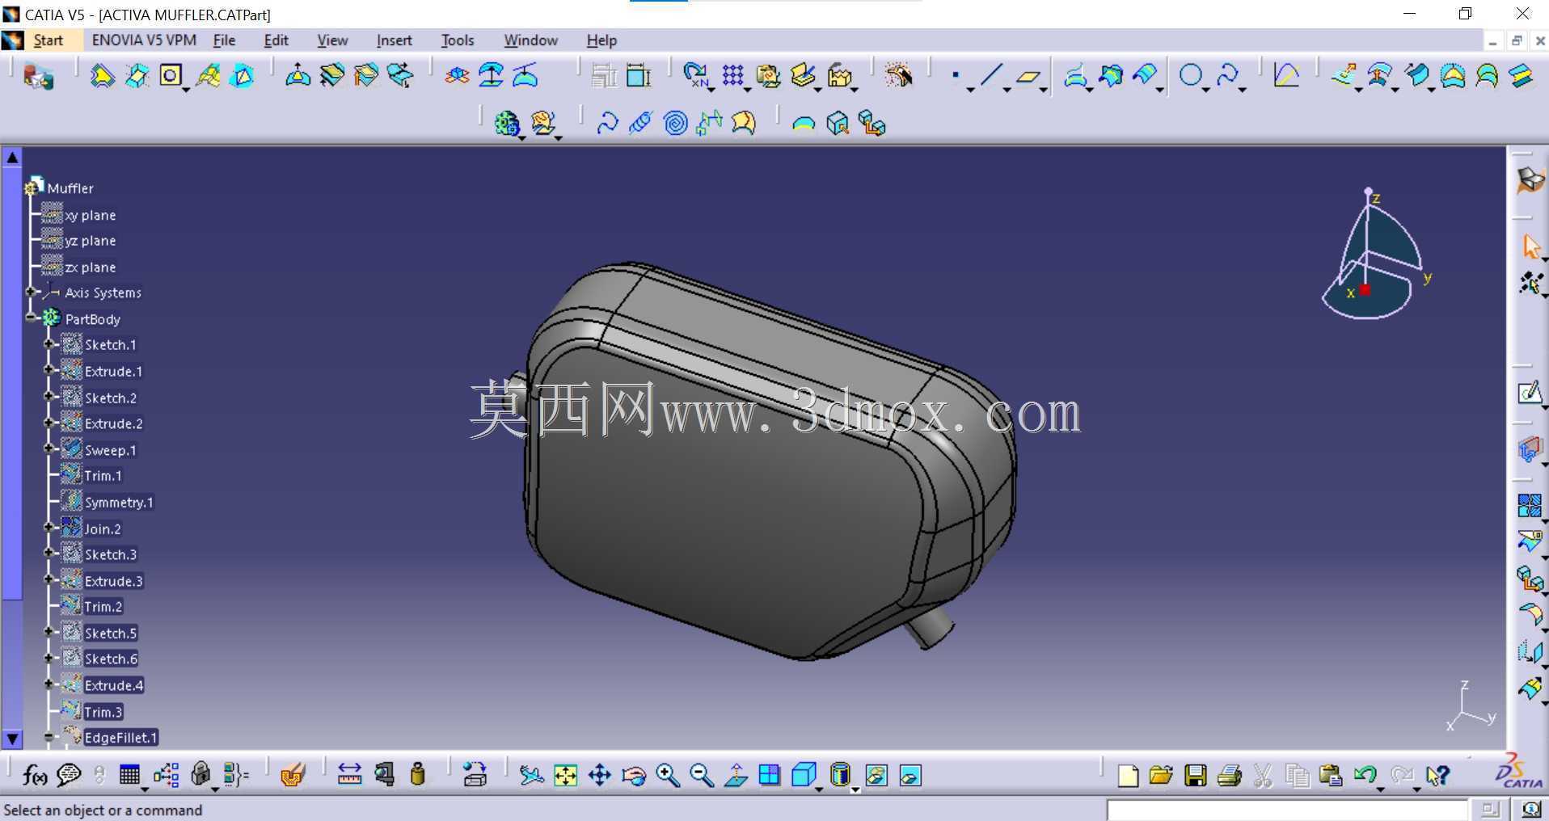This screenshot has width=1549, height=821.
Task: Click the Shading view mode cylinder icon
Action: (x=840, y=775)
